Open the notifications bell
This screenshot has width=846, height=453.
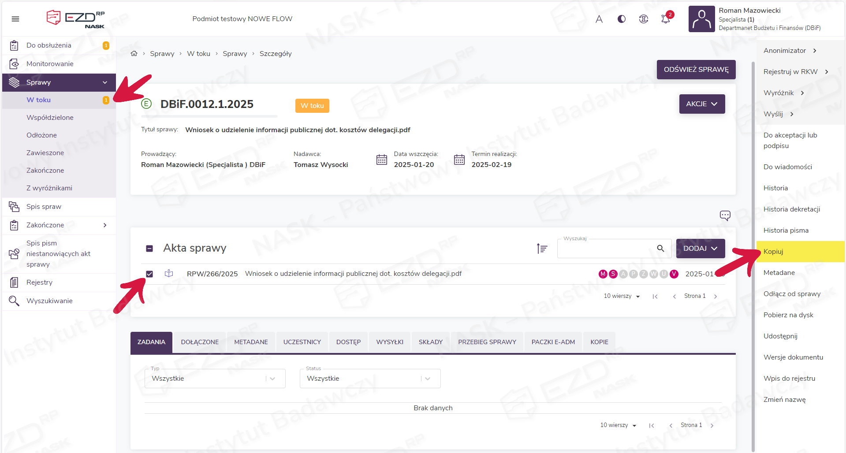coord(665,19)
